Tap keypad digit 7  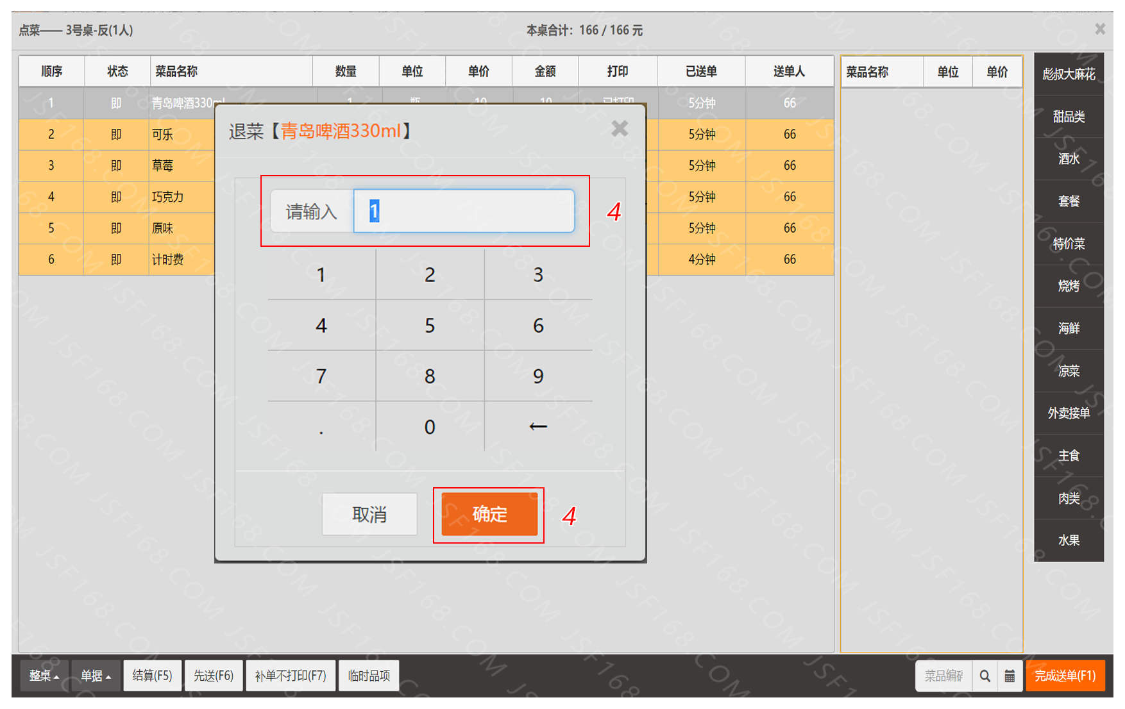[x=321, y=376]
